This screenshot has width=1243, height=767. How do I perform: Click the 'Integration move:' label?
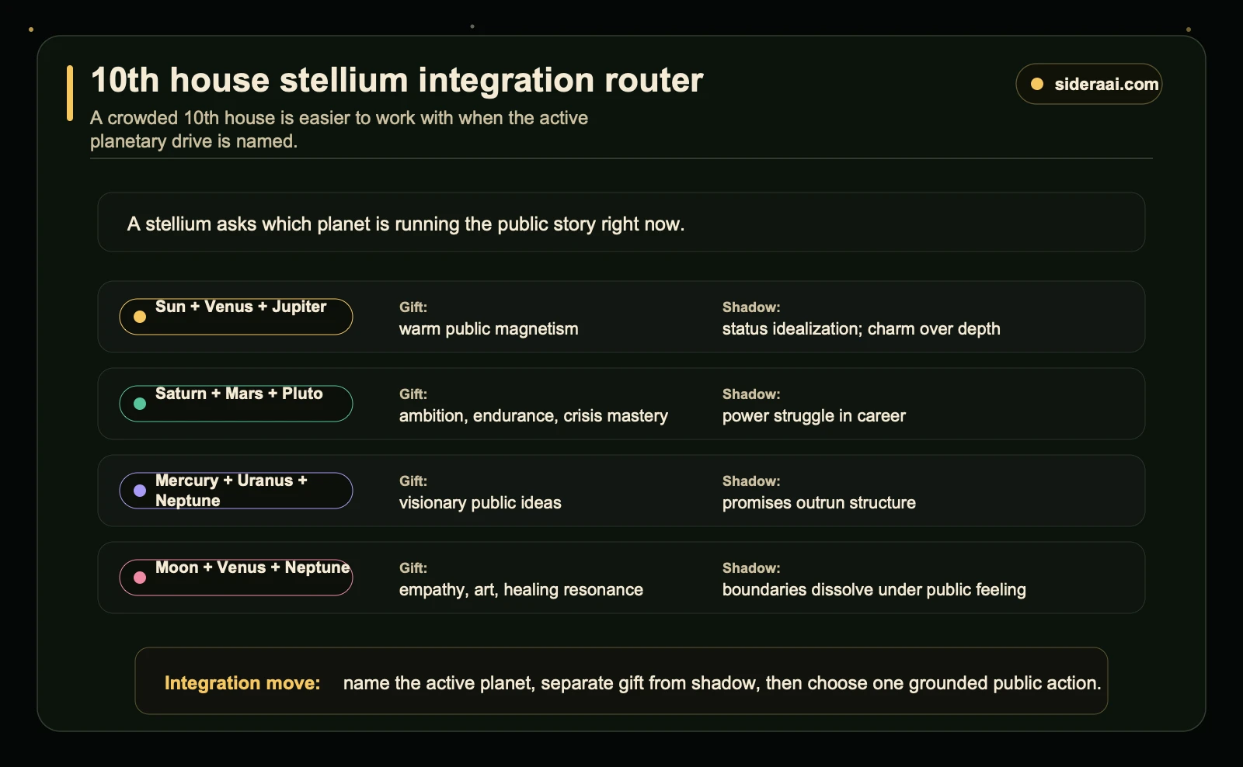pyautogui.click(x=242, y=683)
